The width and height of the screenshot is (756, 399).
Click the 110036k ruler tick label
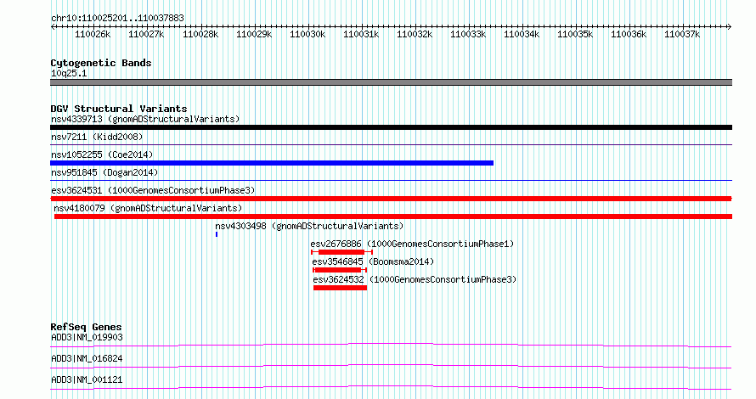[629, 34]
